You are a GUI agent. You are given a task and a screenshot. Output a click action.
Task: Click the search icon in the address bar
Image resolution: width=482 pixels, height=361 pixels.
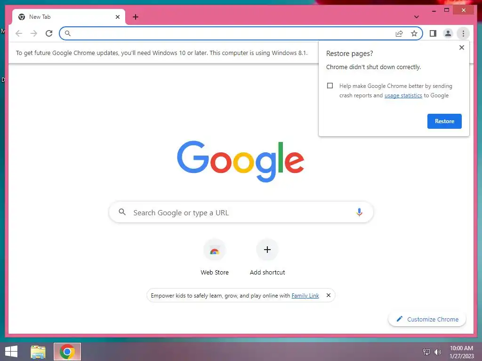pyautogui.click(x=68, y=33)
